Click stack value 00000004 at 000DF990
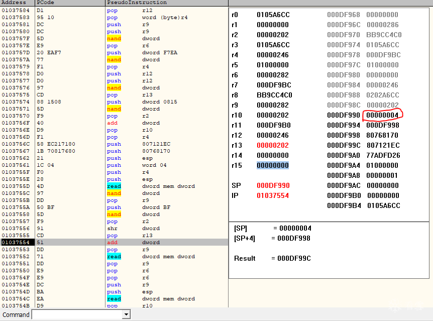The height and width of the screenshot is (321, 433). point(382,115)
